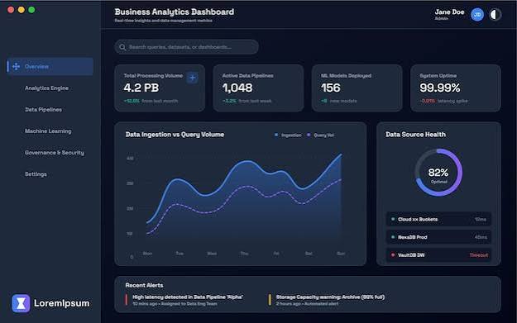Open the Cloud xx Buckets source row

pos(438,219)
